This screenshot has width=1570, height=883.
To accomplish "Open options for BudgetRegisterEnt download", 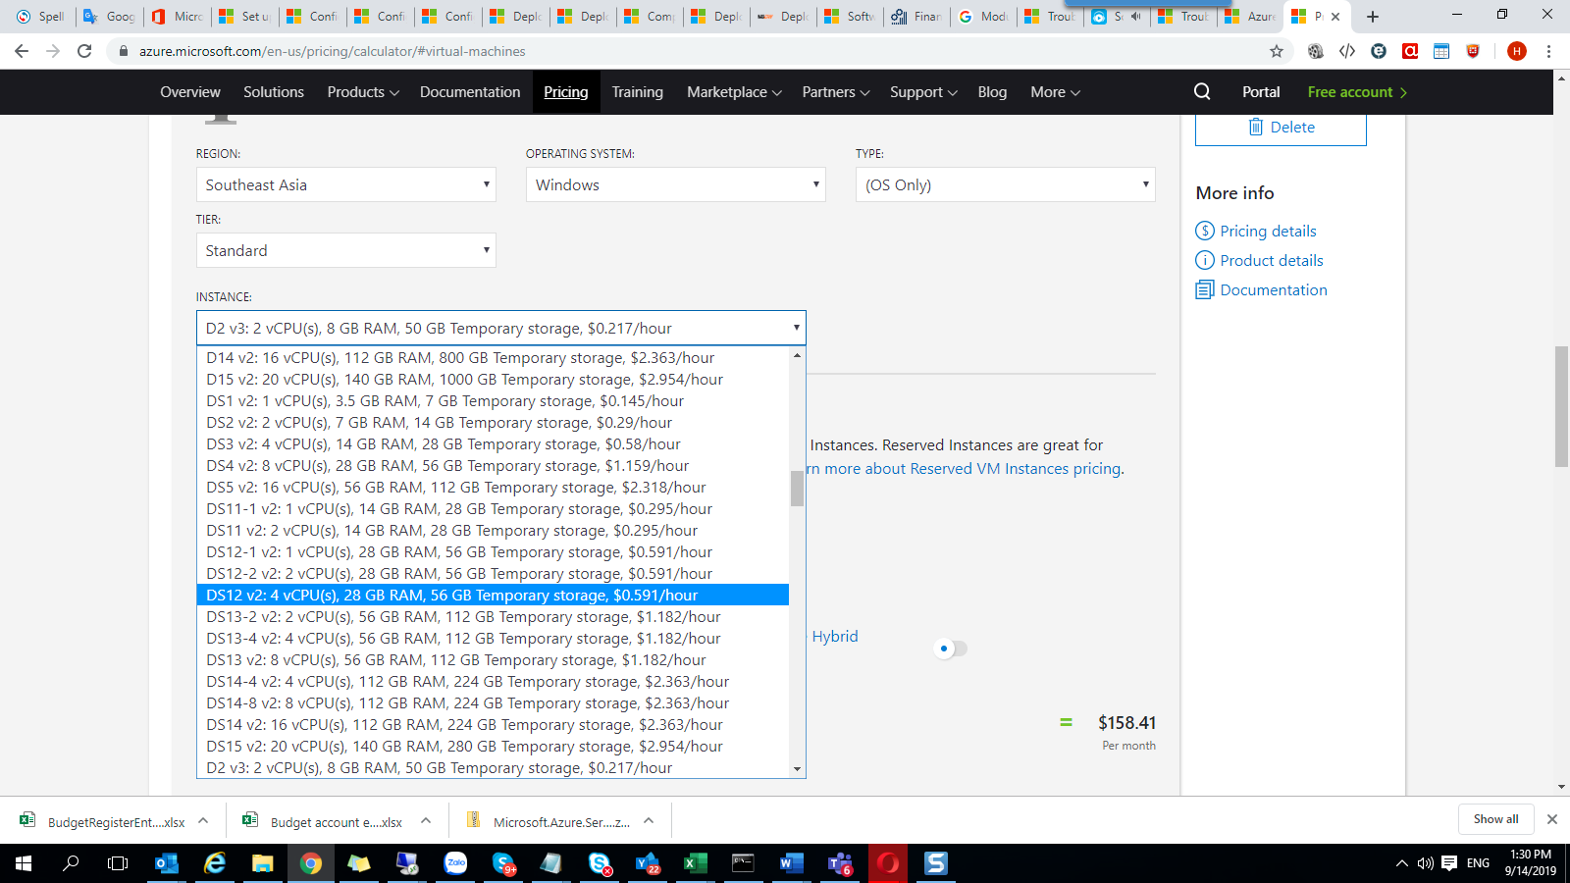I will [x=203, y=821].
